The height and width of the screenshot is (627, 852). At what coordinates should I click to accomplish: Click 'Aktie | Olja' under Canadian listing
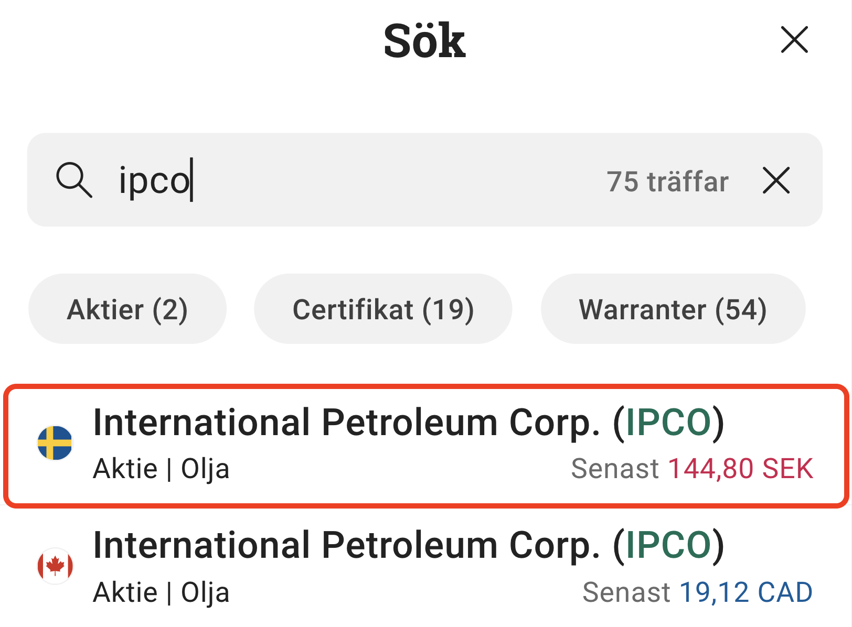161,592
